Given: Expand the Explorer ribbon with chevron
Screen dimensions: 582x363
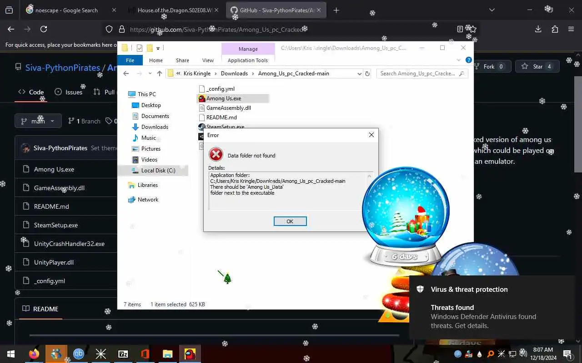Looking at the screenshot, I should pos(458,60).
